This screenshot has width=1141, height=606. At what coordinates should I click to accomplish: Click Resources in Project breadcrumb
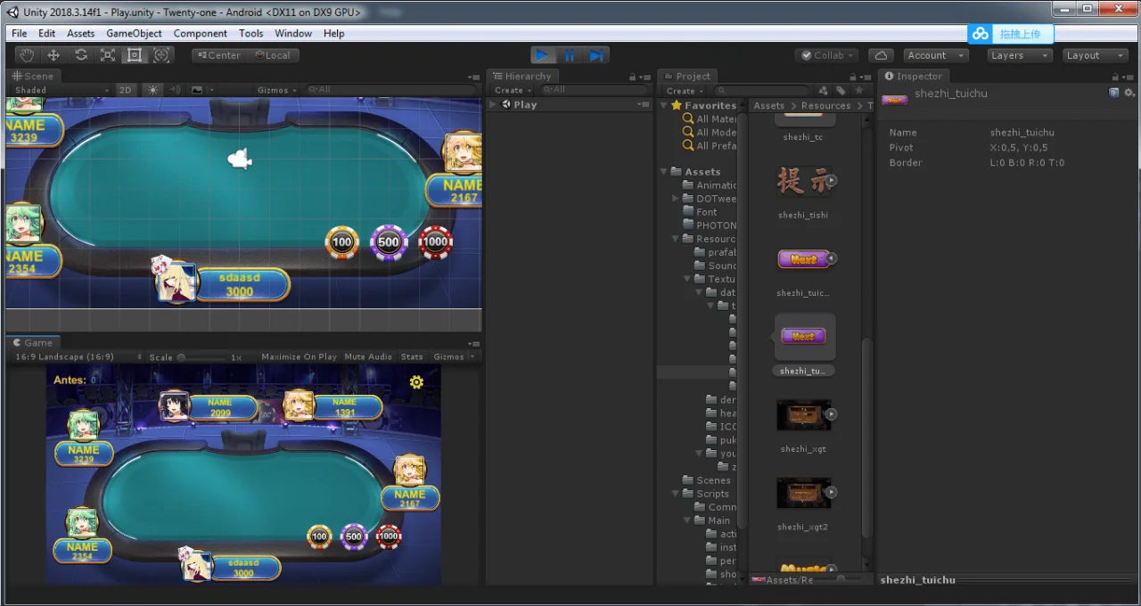(826, 106)
